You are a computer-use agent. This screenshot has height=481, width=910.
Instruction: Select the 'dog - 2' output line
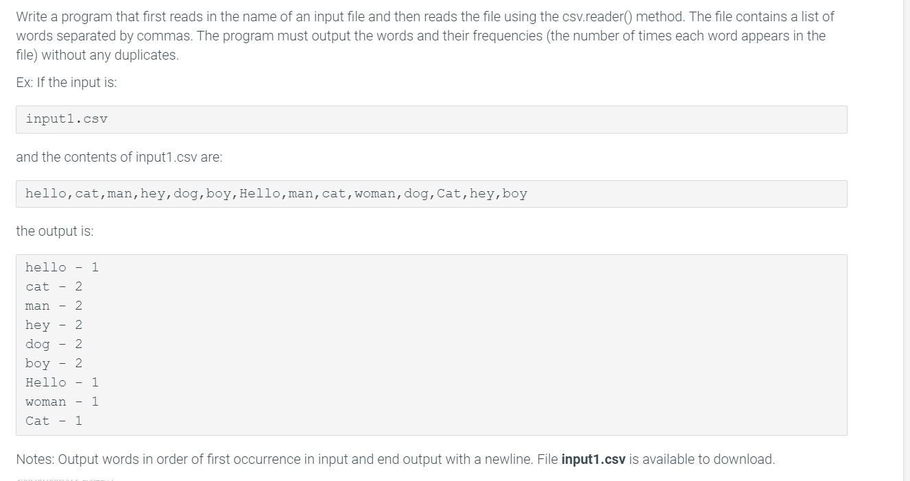pyautogui.click(x=53, y=344)
